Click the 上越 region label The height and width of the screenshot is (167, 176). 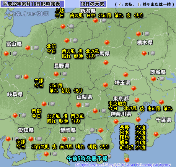[x=59, y=10]
